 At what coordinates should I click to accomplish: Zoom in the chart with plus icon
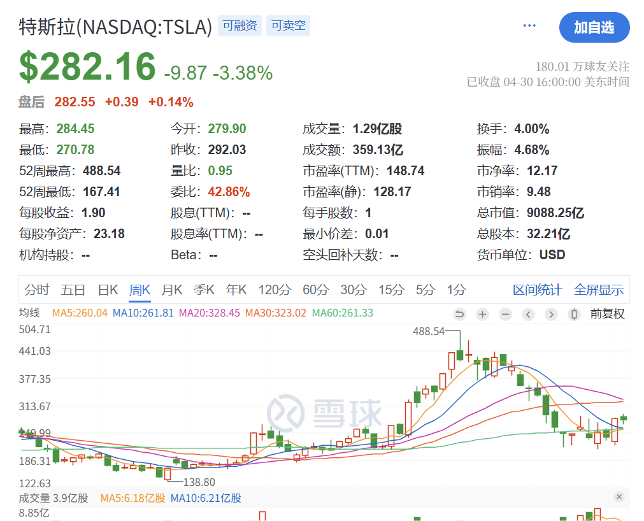tap(482, 315)
